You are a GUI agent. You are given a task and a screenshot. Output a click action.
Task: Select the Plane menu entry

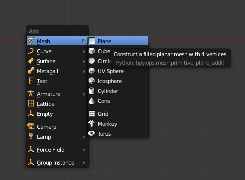click(x=118, y=41)
